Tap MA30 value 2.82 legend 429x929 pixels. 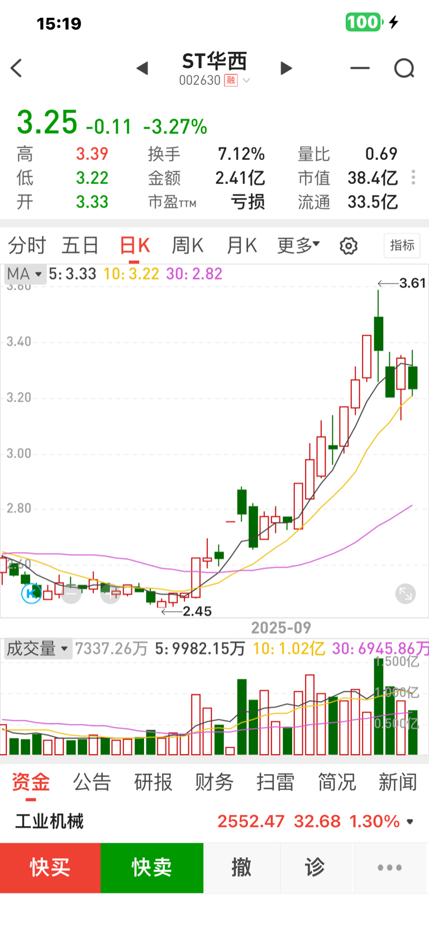coord(194,274)
